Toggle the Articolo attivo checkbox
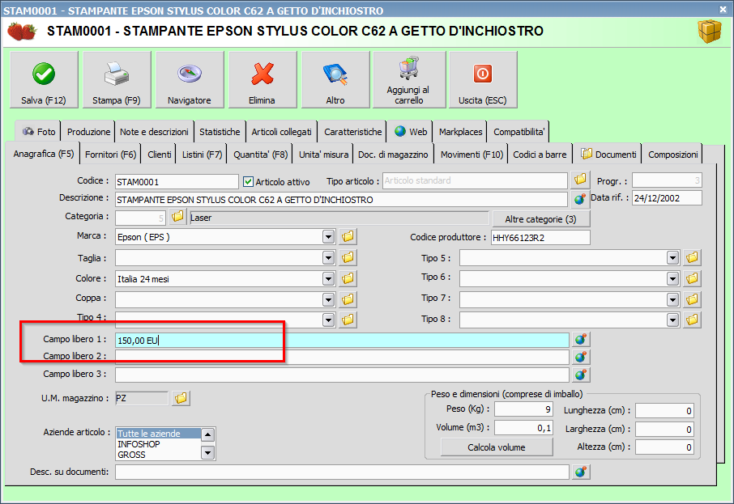The image size is (734, 504). [x=248, y=181]
